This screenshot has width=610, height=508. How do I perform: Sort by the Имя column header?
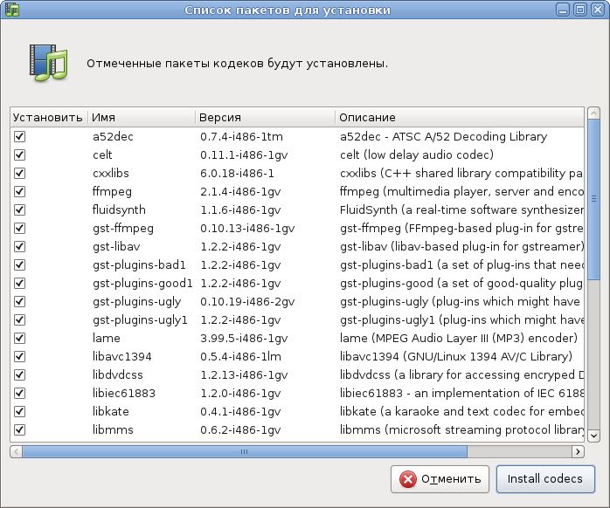(x=142, y=117)
